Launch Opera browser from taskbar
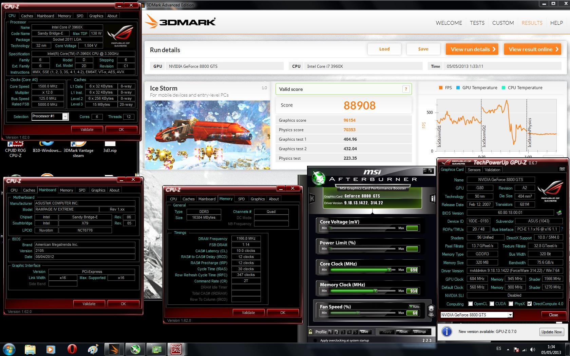The height and width of the screenshot is (356, 570). [72, 349]
